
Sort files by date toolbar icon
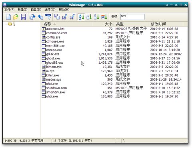click(104, 17)
